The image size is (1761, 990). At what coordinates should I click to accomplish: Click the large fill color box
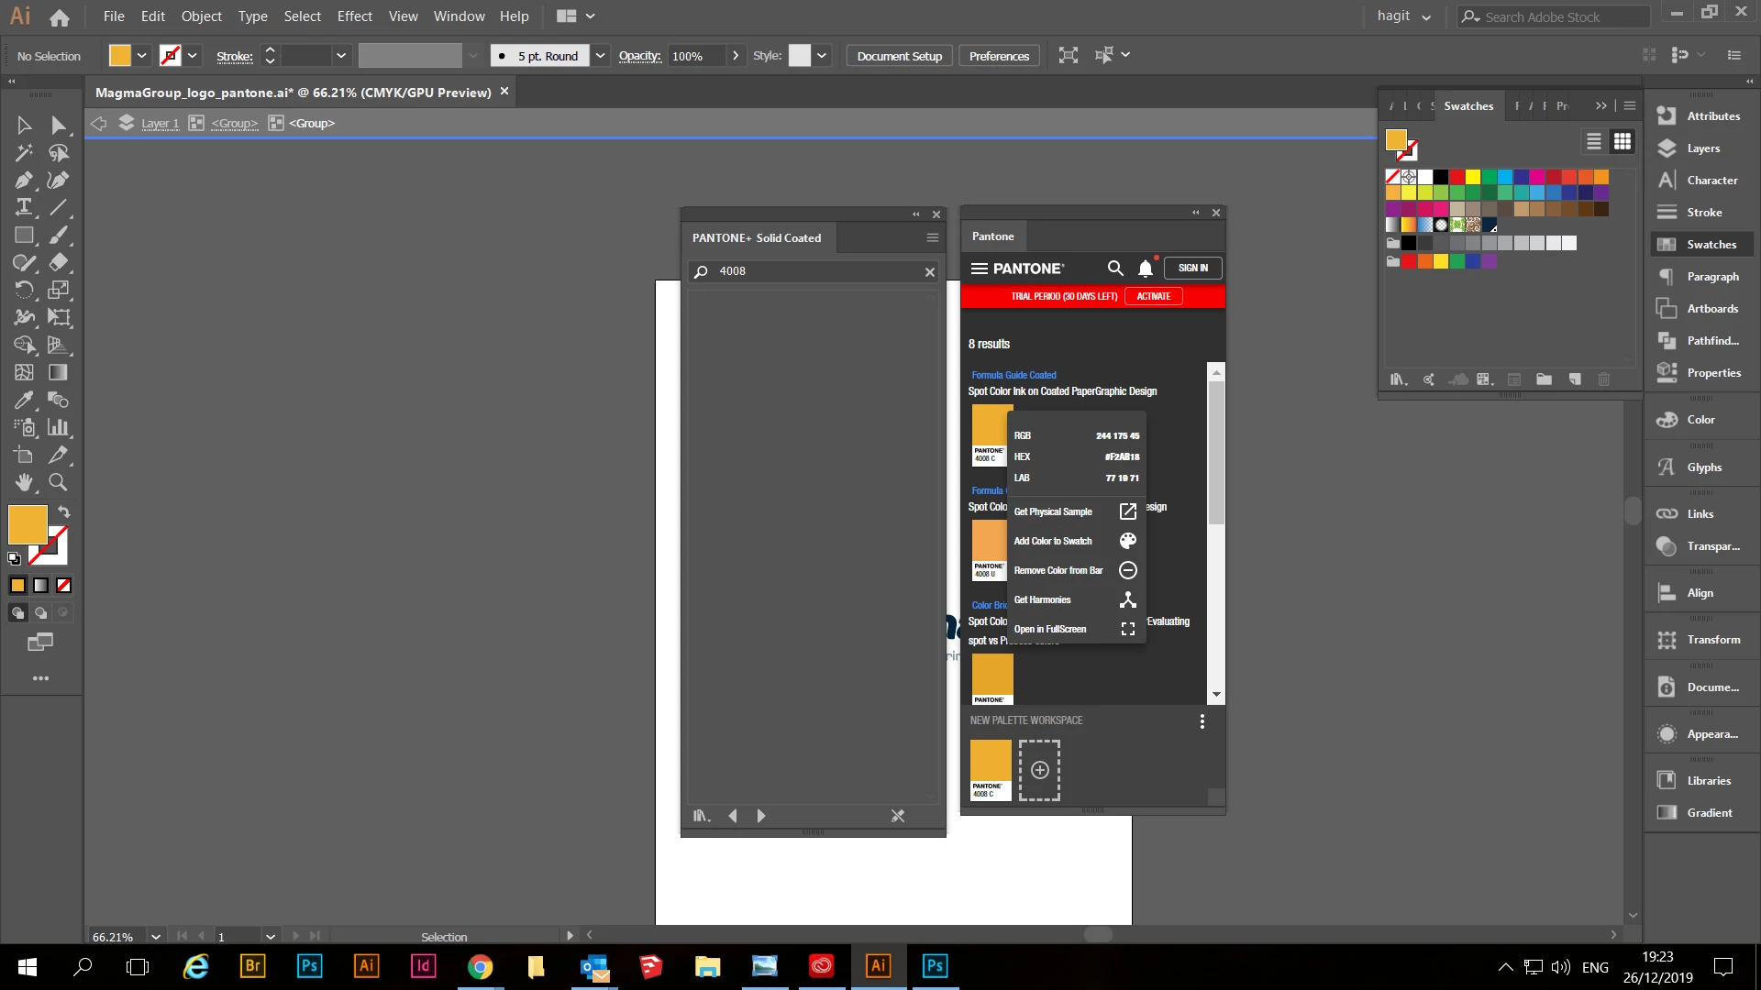tap(28, 525)
